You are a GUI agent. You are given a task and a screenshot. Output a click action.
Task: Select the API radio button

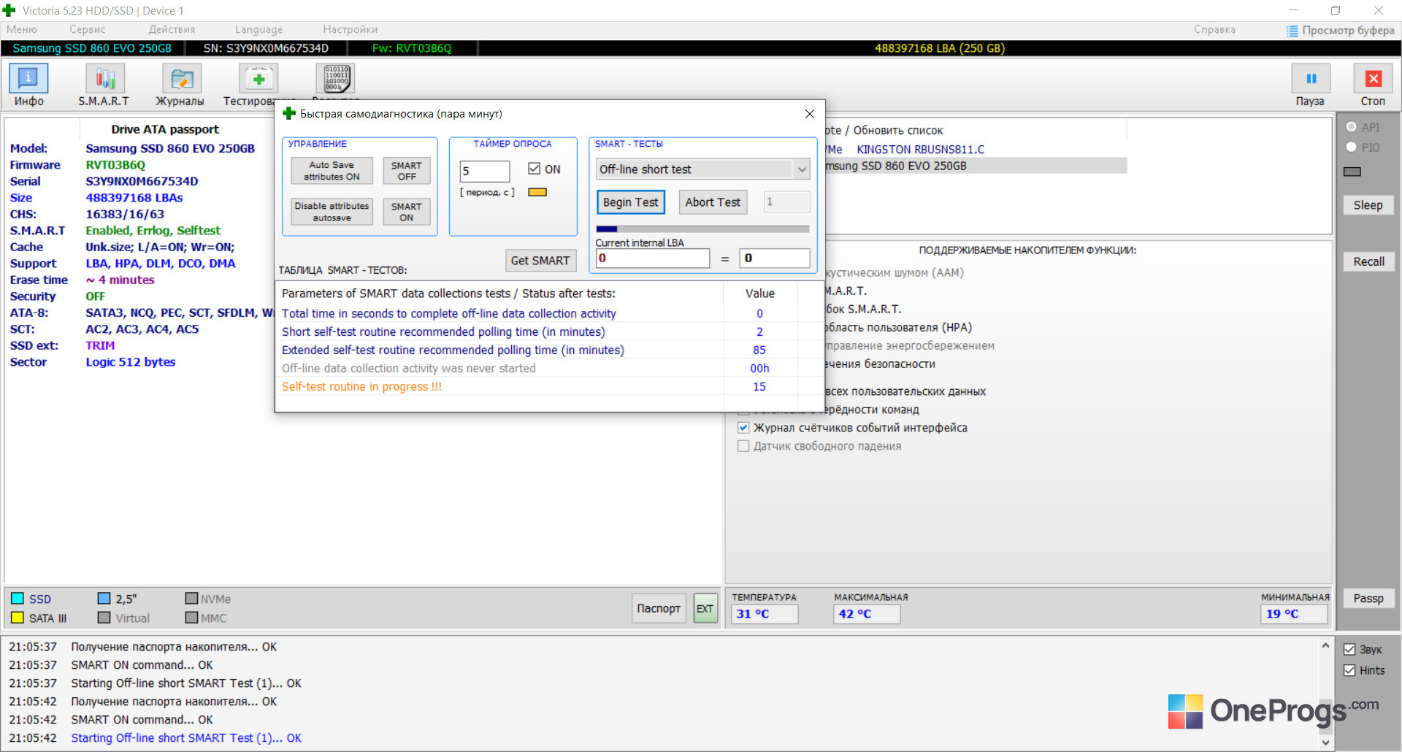pyautogui.click(x=1351, y=127)
